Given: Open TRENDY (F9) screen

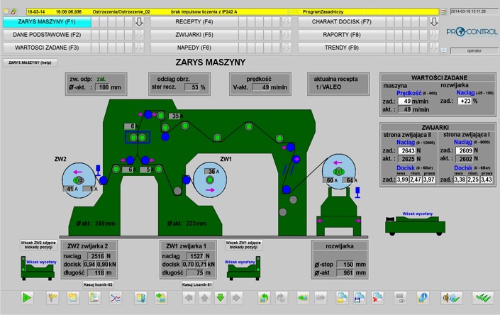Looking at the screenshot, I should click(x=342, y=48).
